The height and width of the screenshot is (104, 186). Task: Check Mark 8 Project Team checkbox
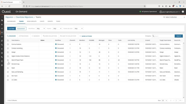pos(8,60)
